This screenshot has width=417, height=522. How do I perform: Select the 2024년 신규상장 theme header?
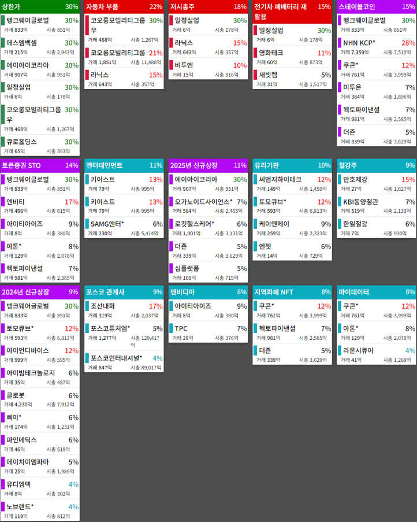point(40,292)
